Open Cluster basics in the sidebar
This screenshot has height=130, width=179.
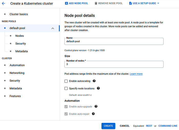click(19, 14)
